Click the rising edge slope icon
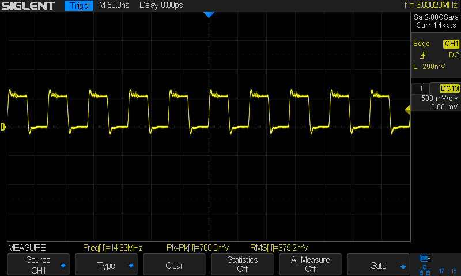 424,55
